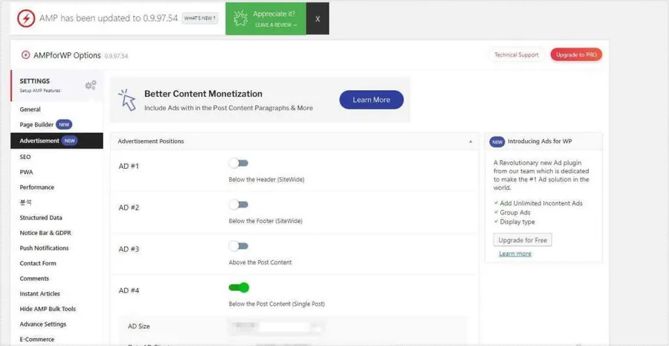Viewport: 669px width, 346px height.
Task: Click Upgrade to PRO button
Action: (576, 54)
